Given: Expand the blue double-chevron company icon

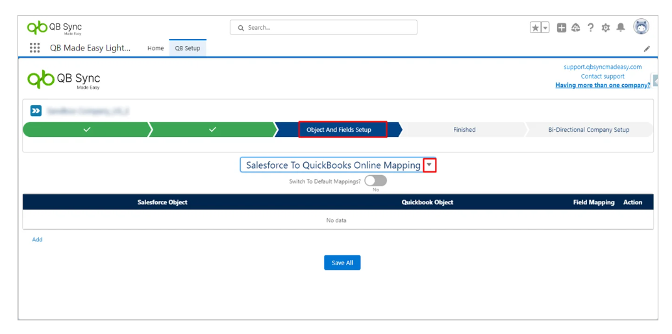Looking at the screenshot, I should coord(36,111).
